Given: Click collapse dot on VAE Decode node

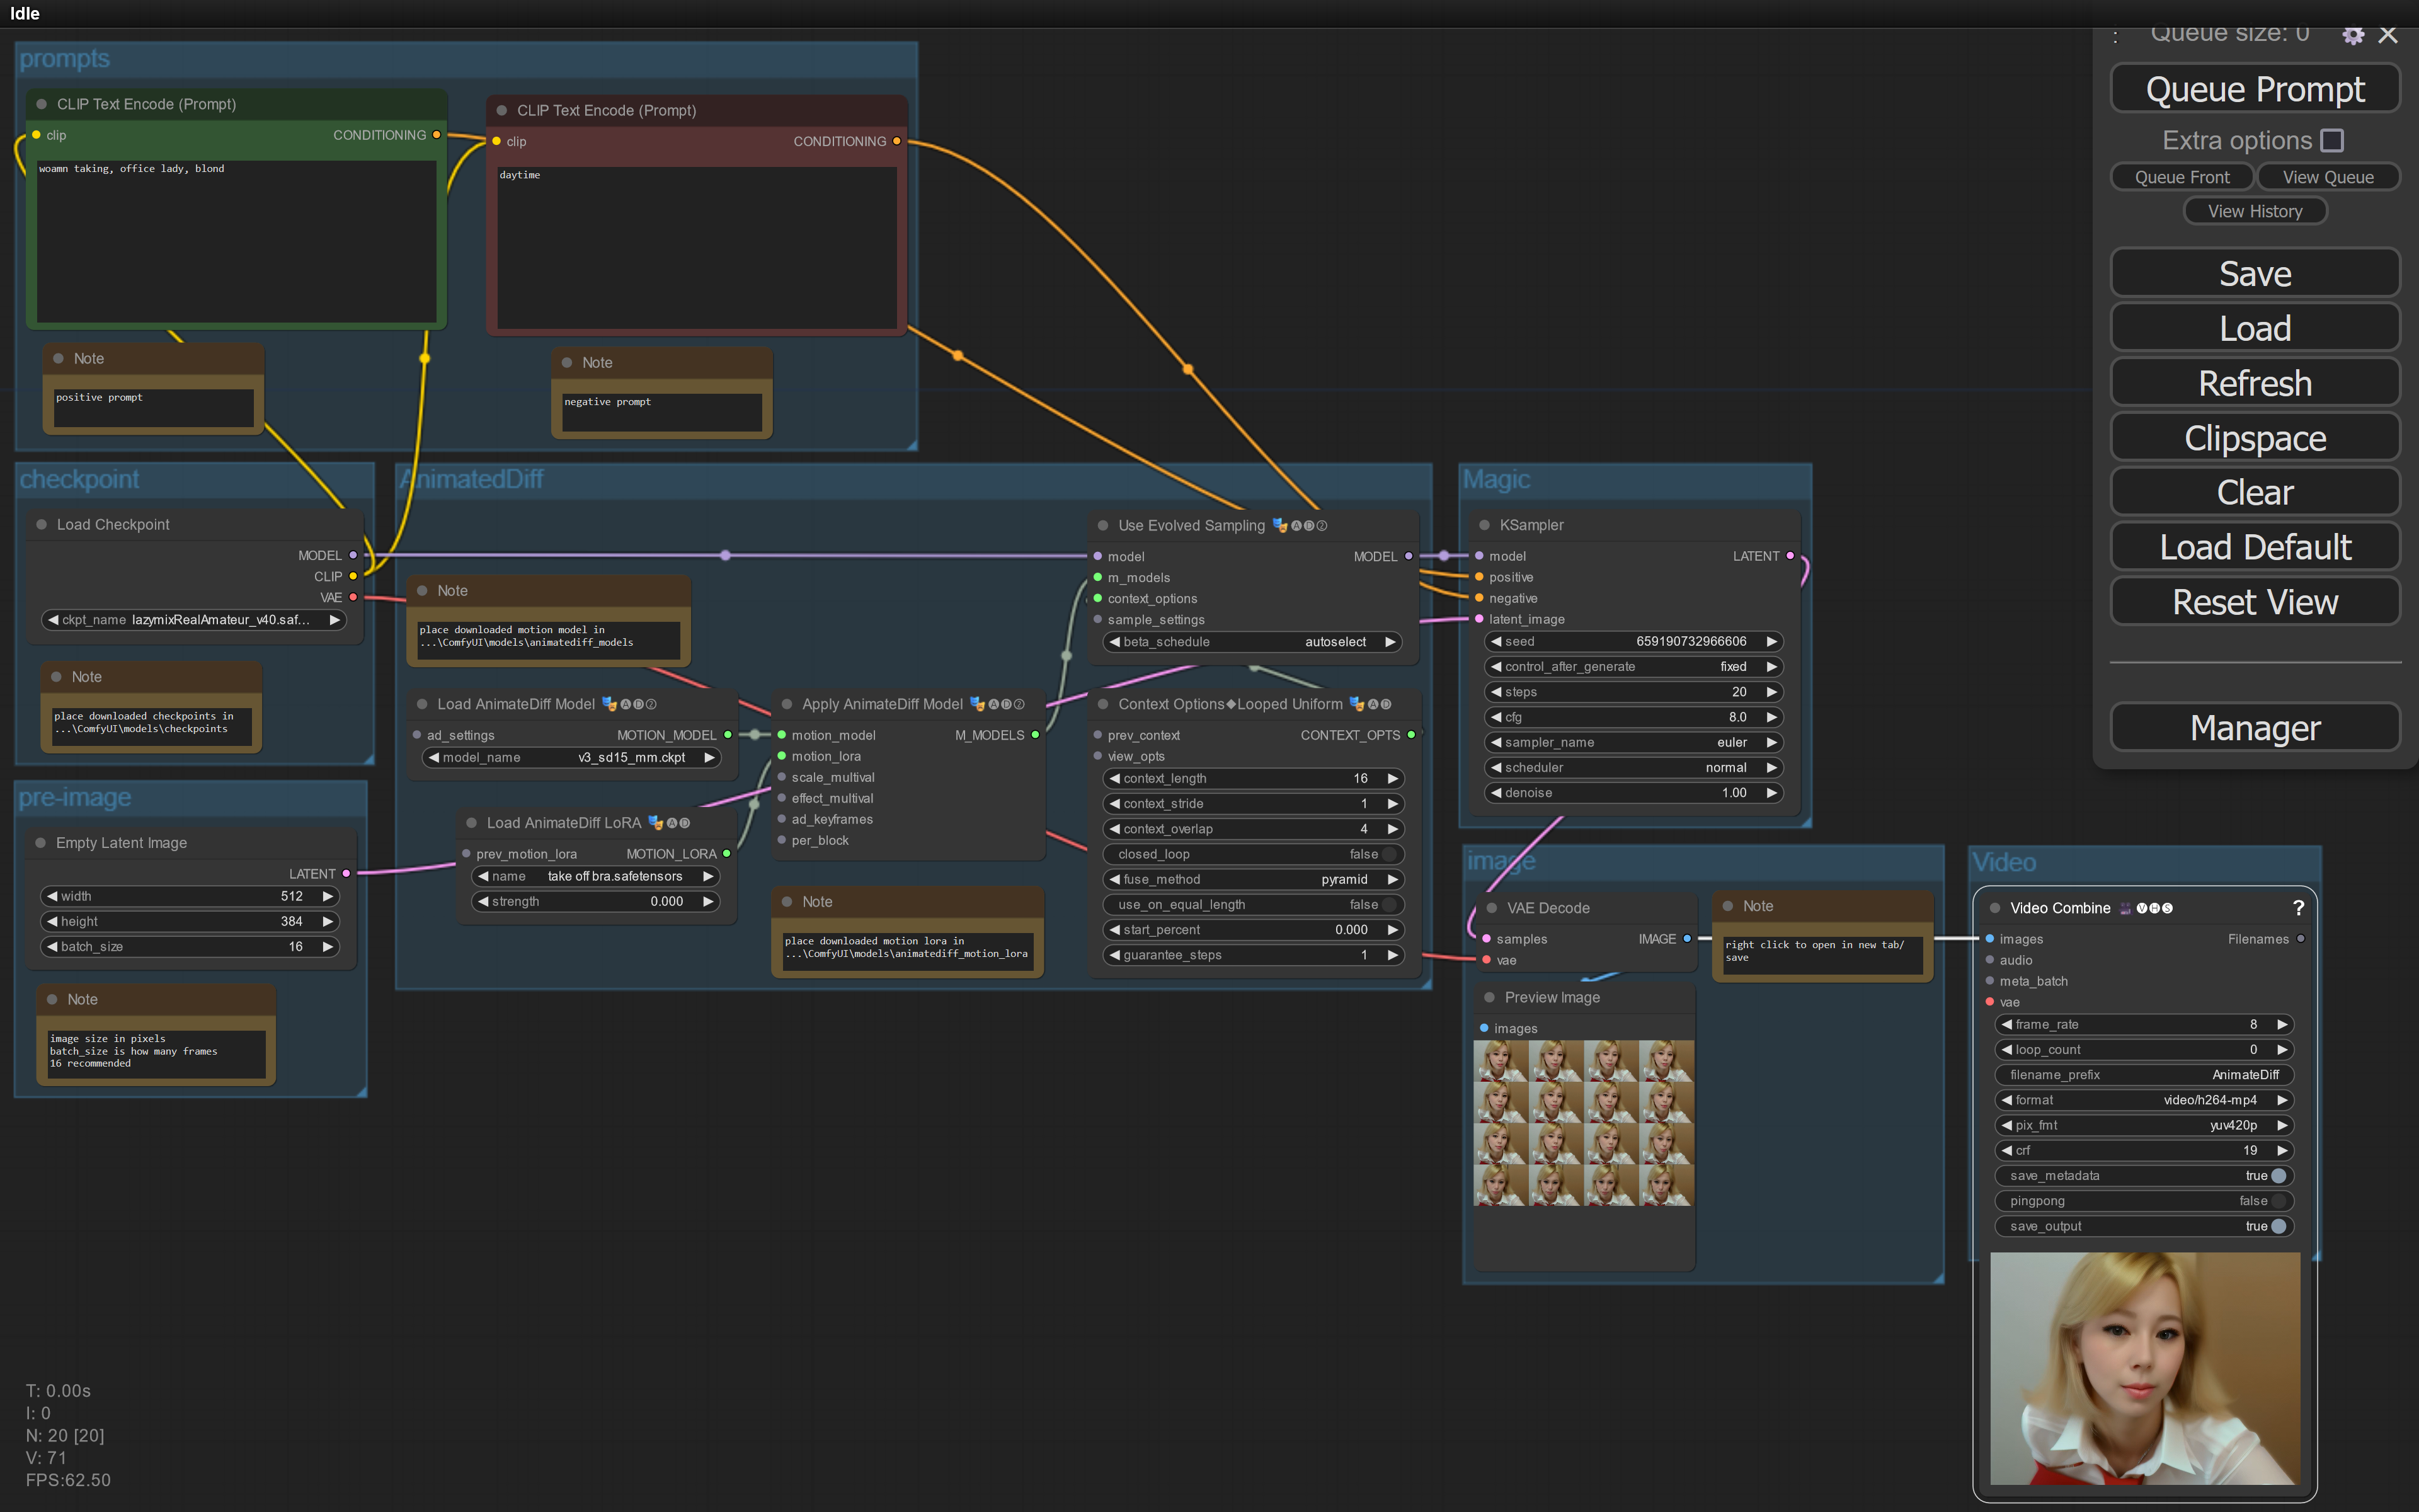Looking at the screenshot, I should pyautogui.click(x=1491, y=908).
